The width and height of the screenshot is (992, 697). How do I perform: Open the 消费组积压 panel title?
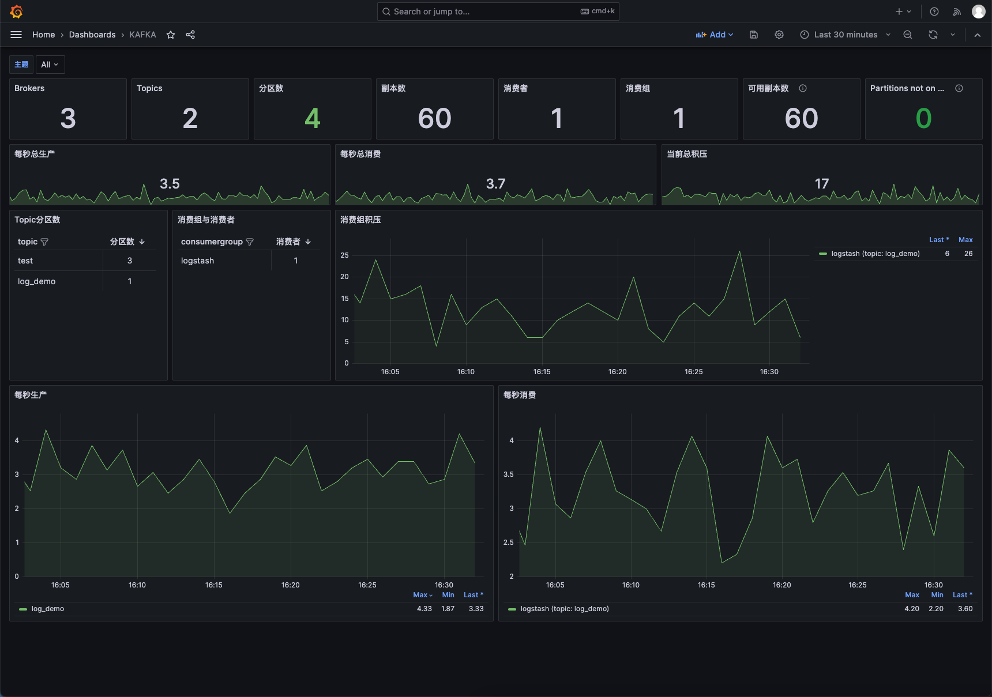coord(360,220)
